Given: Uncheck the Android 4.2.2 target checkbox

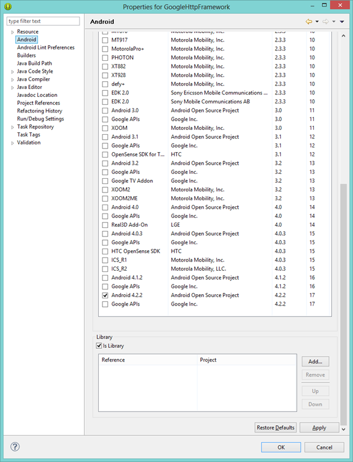Looking at the screenshot, I should (105, 295).
